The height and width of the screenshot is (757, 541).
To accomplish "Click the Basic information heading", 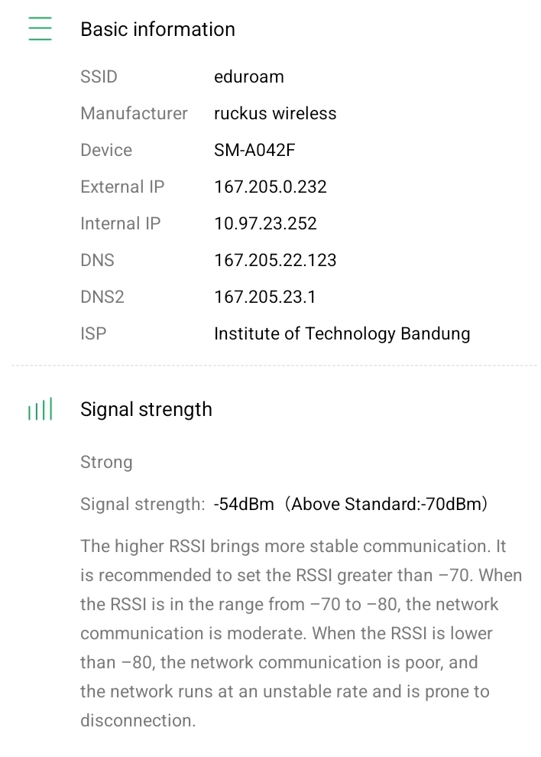I will 157,29.
